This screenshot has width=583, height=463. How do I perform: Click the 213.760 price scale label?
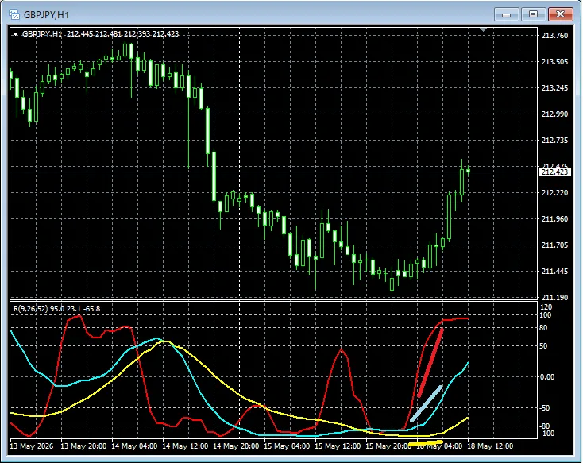pos(554,36)
